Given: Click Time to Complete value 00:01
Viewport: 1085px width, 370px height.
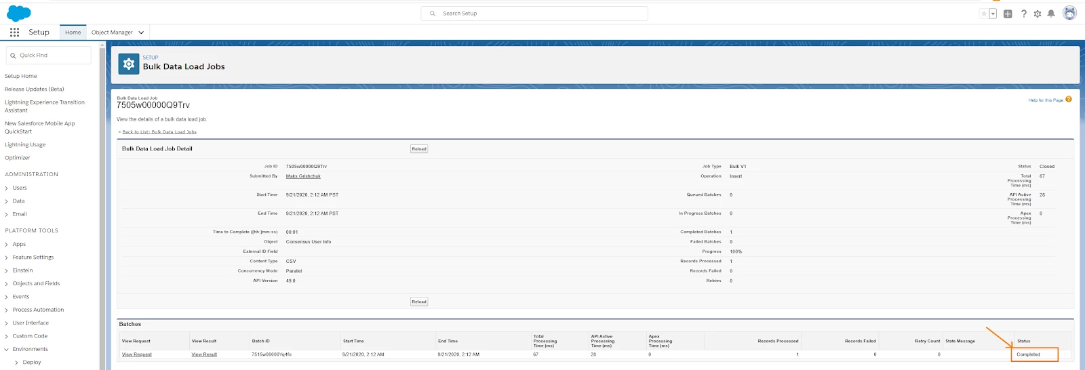Looking at the screenshot, I should coord(292,232).
